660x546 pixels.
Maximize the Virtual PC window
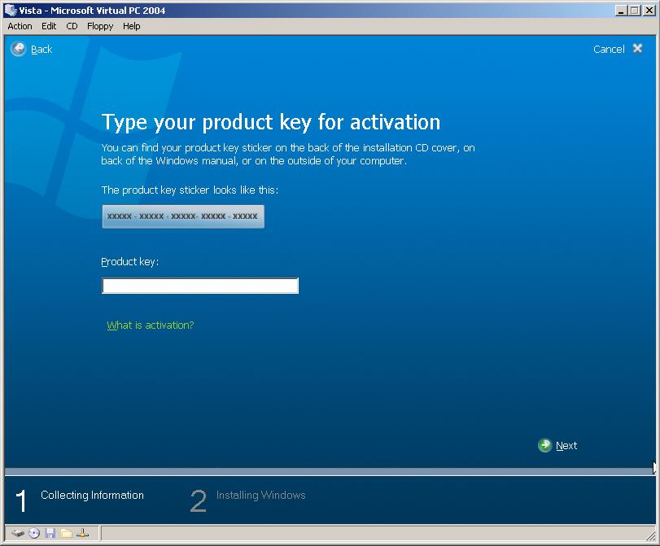[634, 11]
